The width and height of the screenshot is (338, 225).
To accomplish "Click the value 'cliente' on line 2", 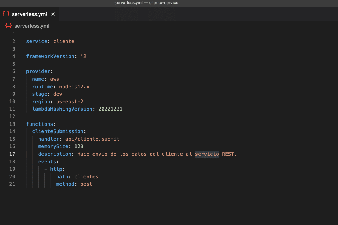I will pyautogui.click(x=64, y=41).
